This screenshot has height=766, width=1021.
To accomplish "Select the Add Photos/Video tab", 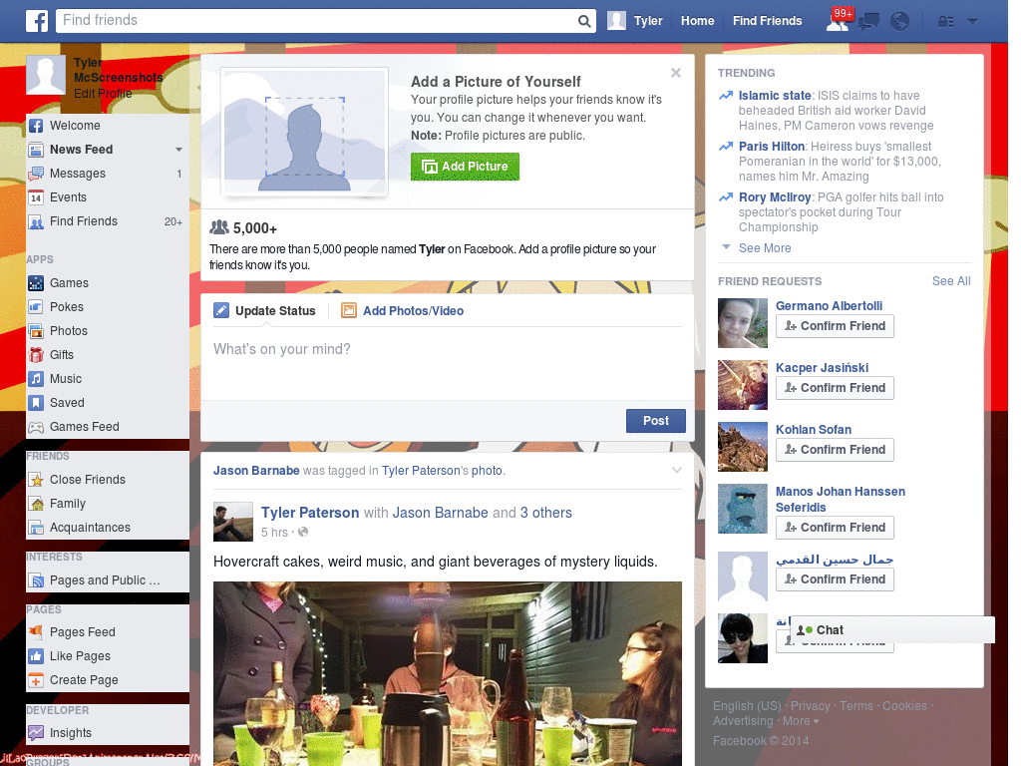I will [x=403, y=311].
